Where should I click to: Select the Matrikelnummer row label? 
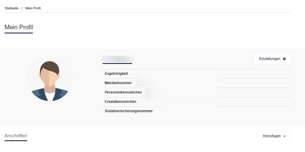pyautogui.click(x=118, y=83)
